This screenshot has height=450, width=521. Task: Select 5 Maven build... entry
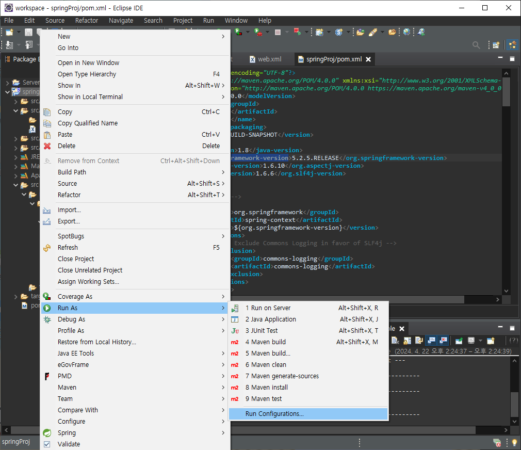click(x=308, y=353)
